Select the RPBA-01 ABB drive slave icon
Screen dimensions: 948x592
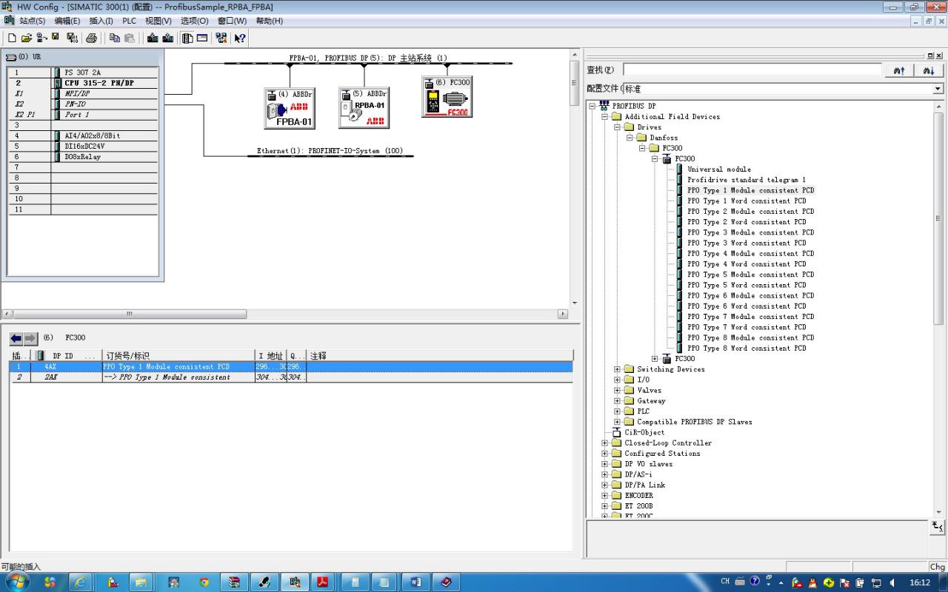coord(364,109)
